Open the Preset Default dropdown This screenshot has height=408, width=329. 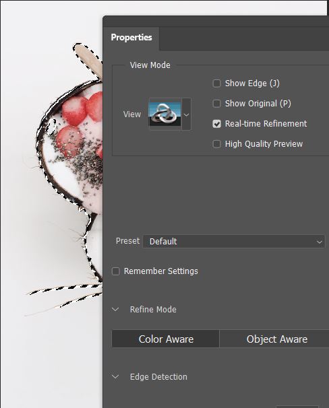tap(234, 242)
